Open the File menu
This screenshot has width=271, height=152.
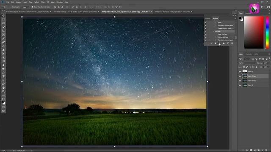coord(8,2)
